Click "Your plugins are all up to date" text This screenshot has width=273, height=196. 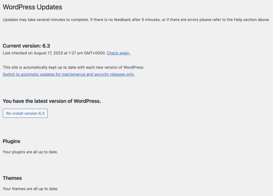click(x=30, y=152)
